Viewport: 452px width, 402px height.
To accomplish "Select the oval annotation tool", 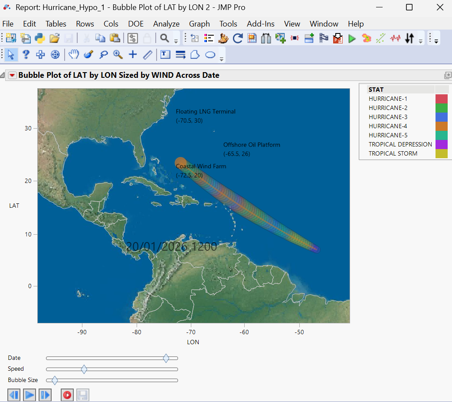I will (210, 55).
